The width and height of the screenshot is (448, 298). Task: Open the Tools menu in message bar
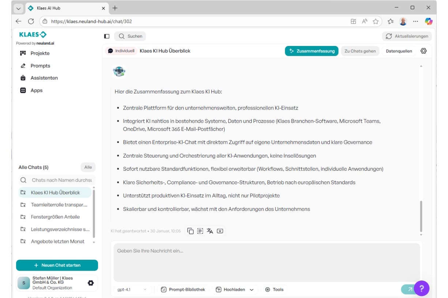274,289
